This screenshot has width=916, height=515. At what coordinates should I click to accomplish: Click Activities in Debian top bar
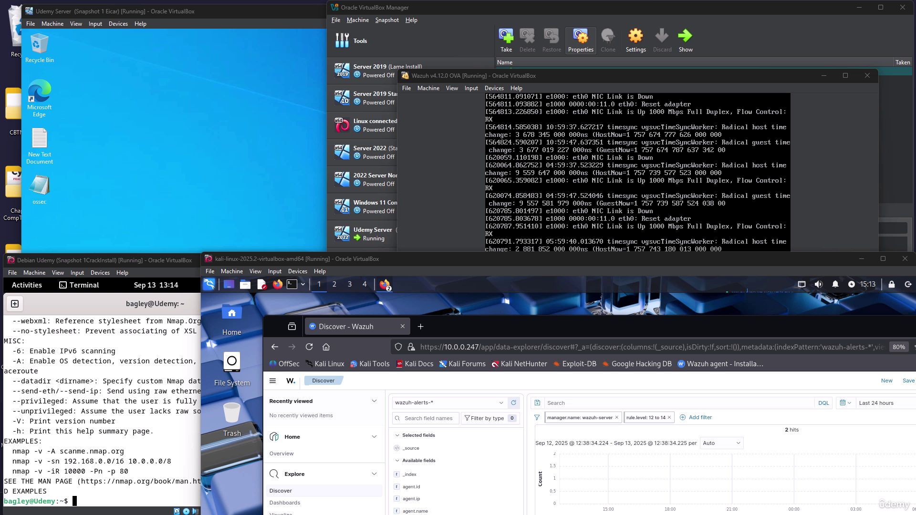pyautogui.click(x=27, y=285)
